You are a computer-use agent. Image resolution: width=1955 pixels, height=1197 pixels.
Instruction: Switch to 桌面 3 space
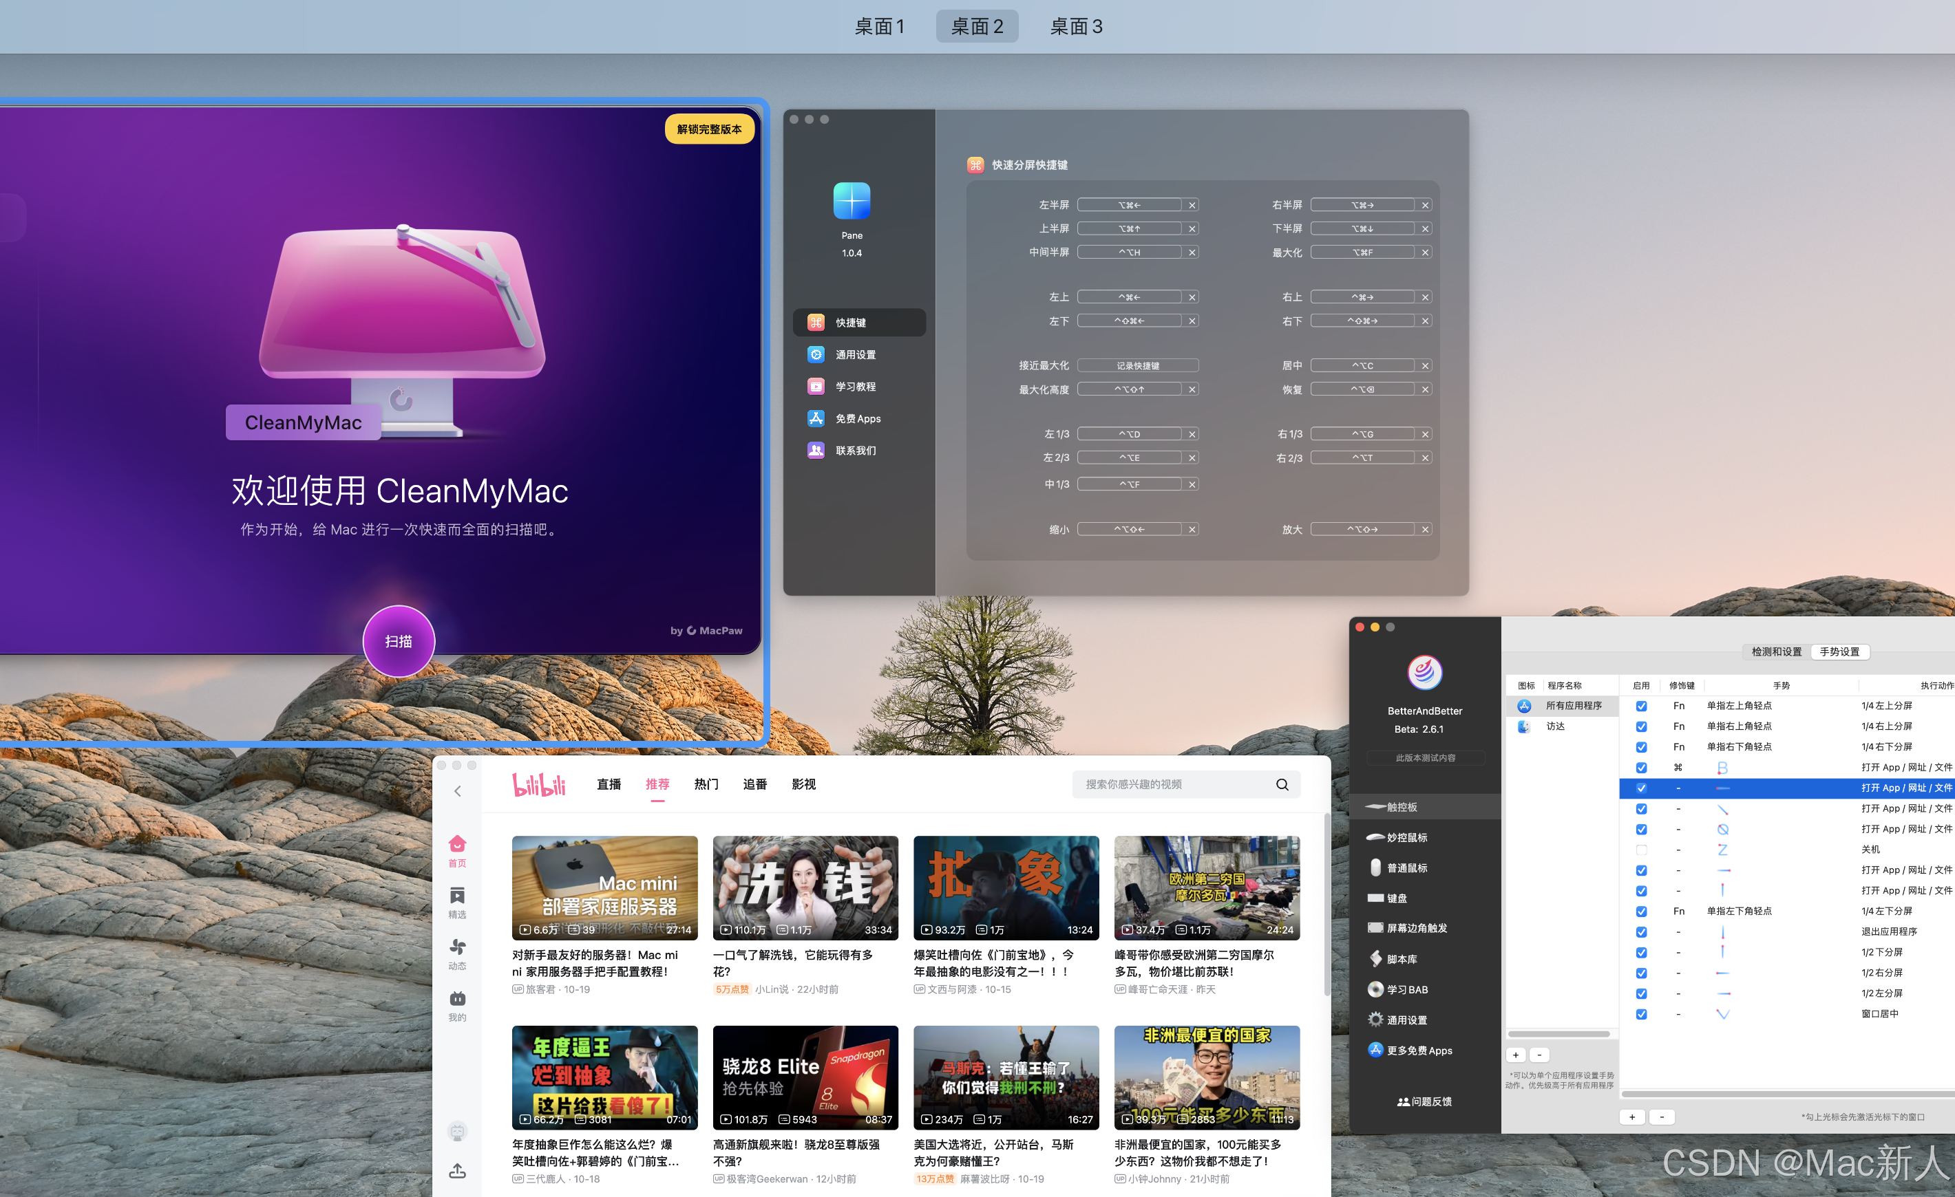click(x=1076, y=27)
